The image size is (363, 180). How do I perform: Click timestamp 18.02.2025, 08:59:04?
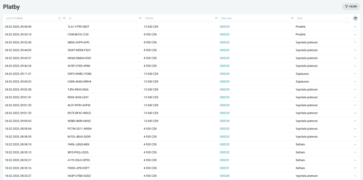[x=18, y=129]
